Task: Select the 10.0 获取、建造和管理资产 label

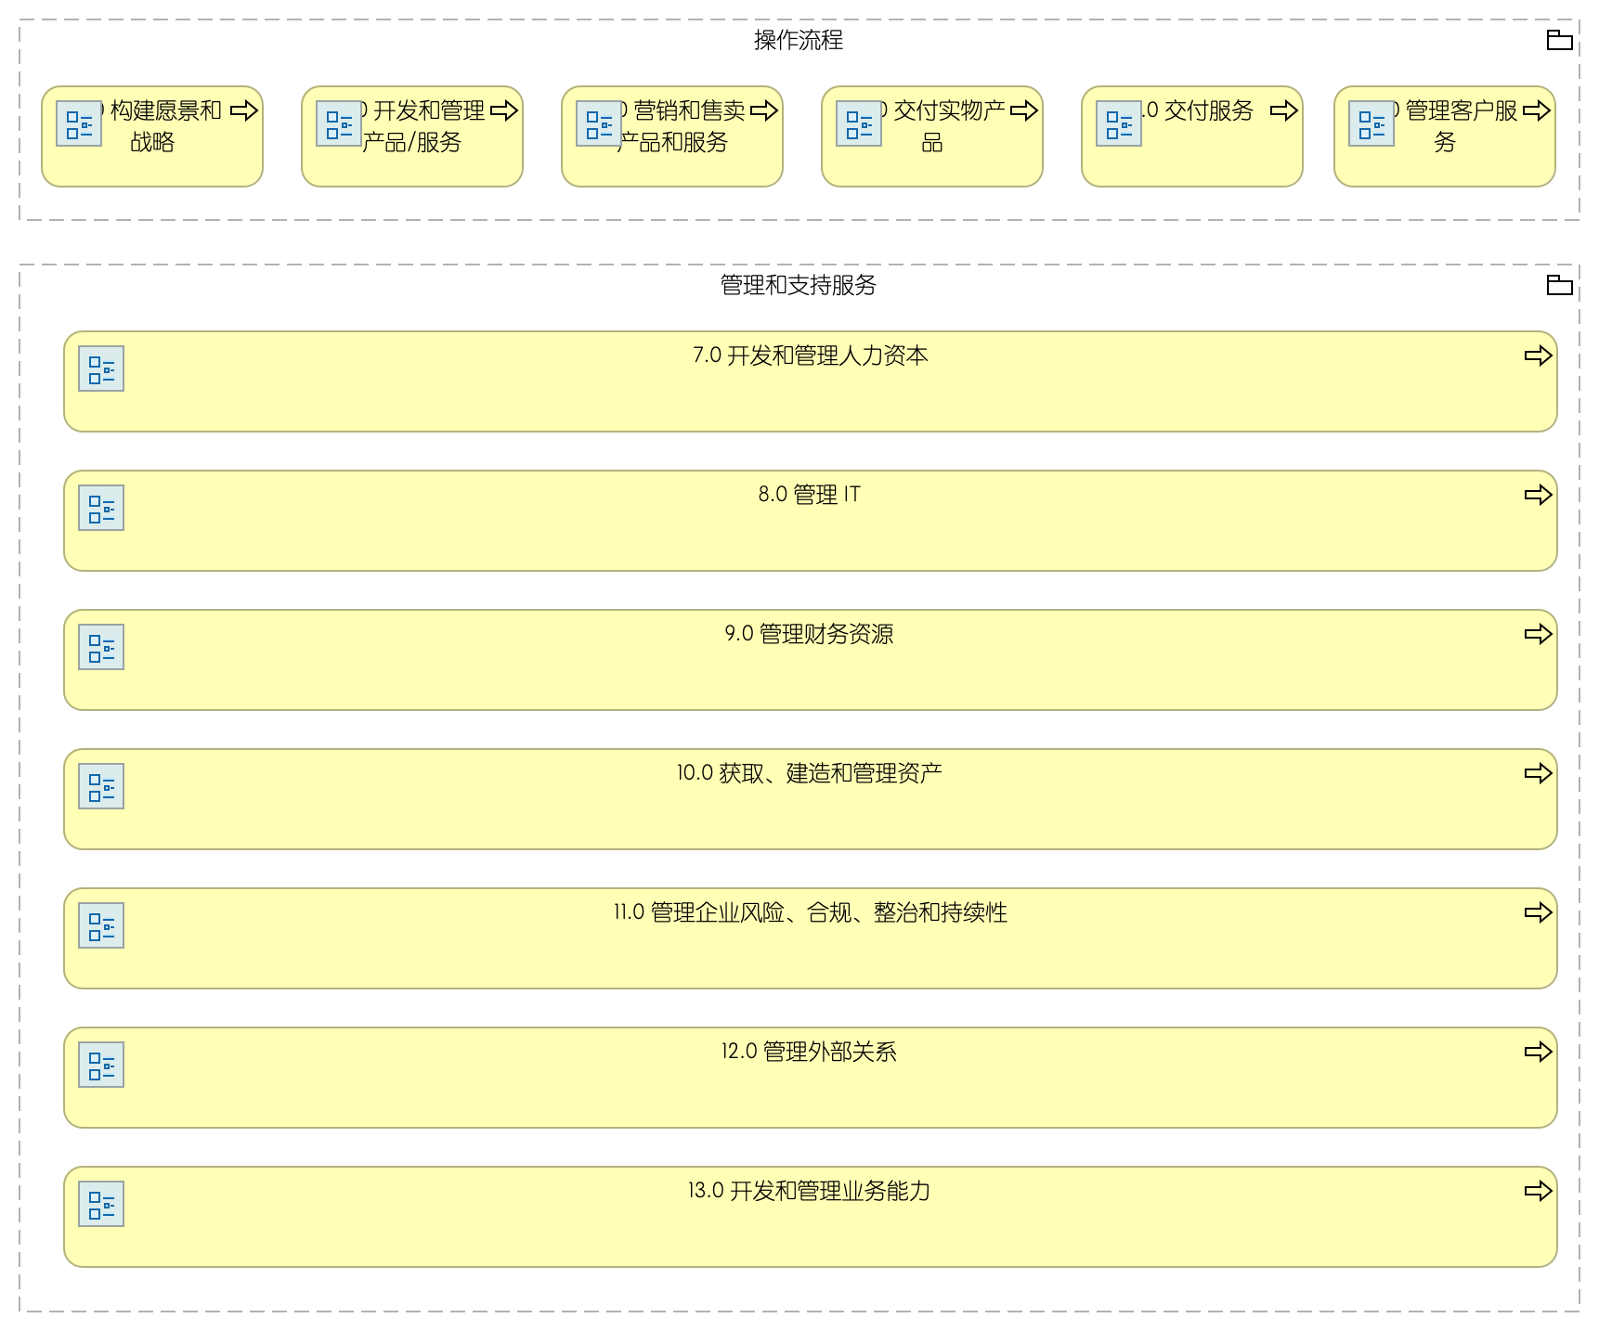Action: (810, 773)
